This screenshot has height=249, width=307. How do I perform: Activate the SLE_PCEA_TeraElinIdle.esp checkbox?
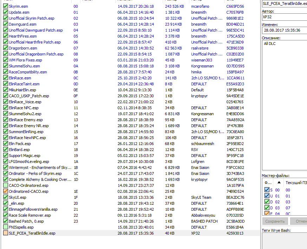(6, 233)
